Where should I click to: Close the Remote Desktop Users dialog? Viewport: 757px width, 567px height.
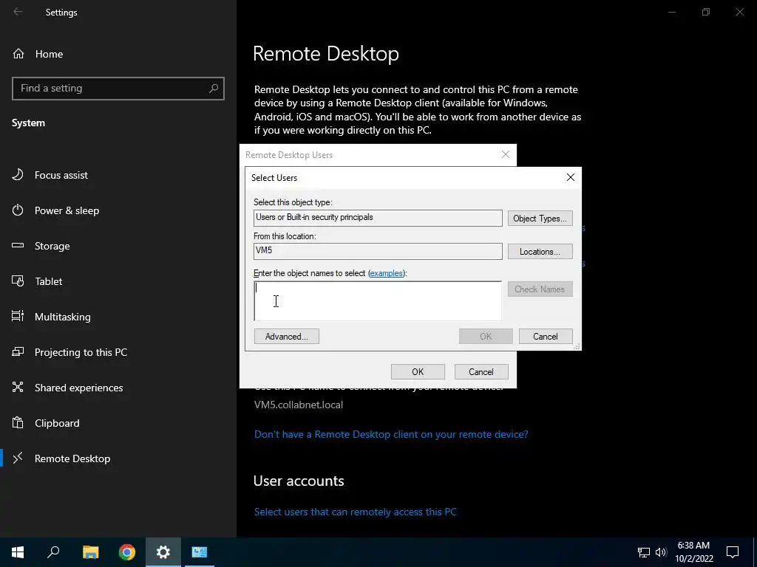[506, 154]
